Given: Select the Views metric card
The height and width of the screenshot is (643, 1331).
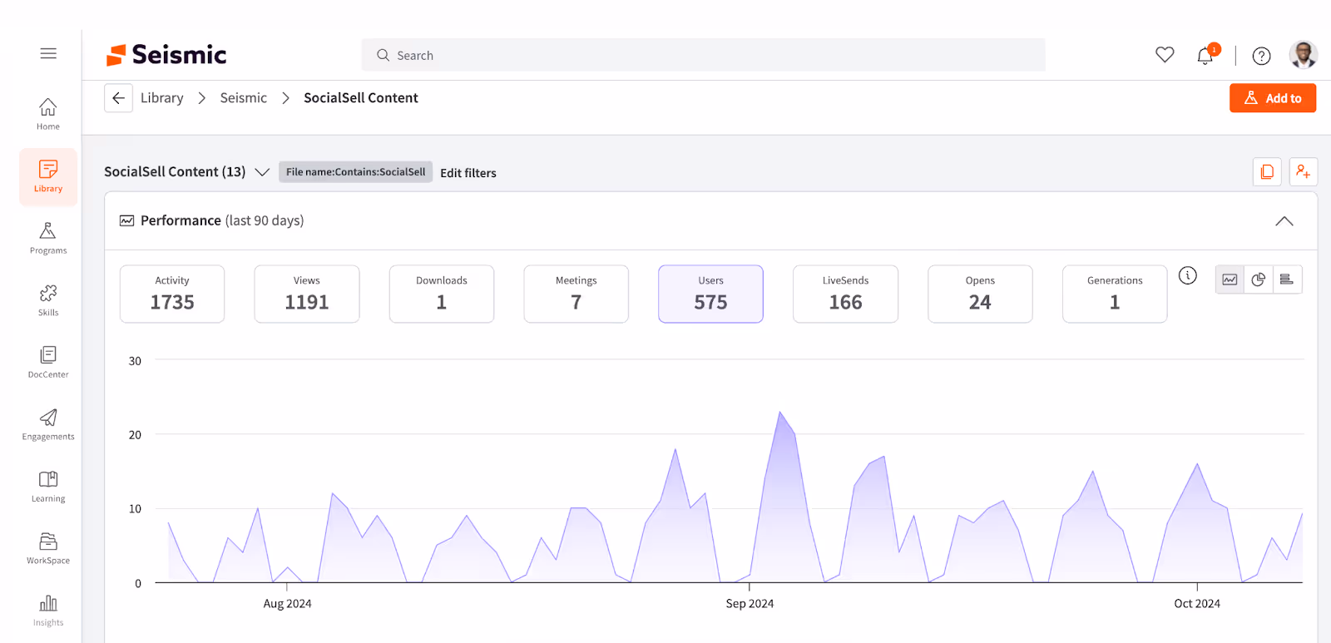Looking at the screenshot, I should [307, 294].
